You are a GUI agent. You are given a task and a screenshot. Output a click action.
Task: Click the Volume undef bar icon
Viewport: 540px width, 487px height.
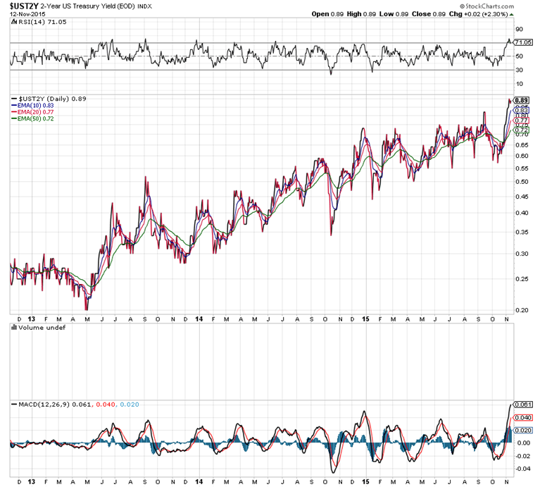point(14,328)
